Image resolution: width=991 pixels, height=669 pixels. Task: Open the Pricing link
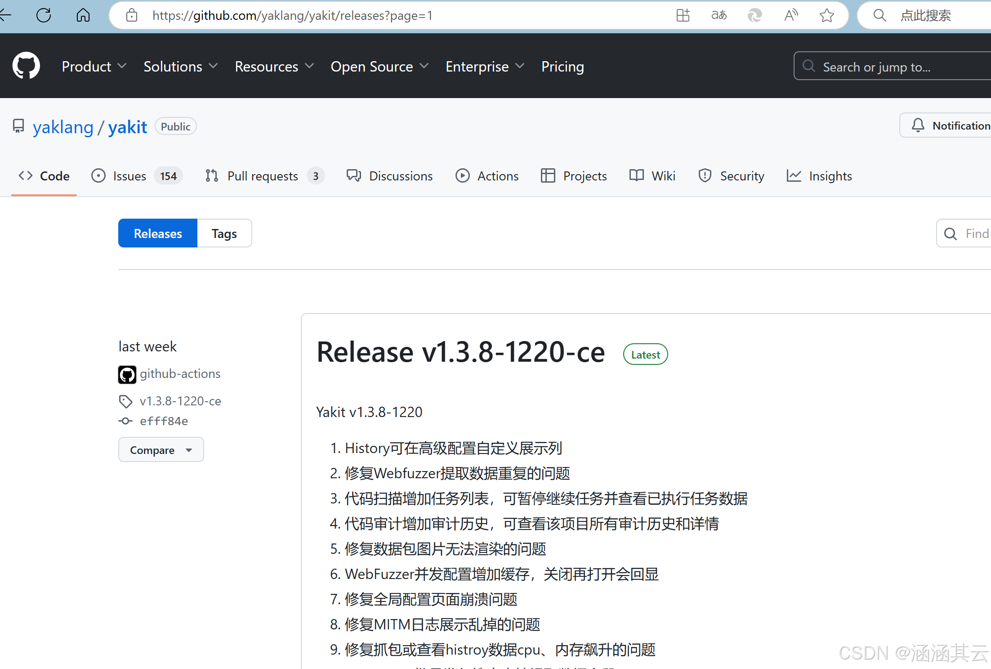pyautogui.click(x=562, y=67)
